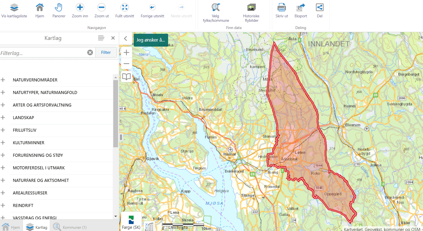Select Zoom ut tool
The width and height of the screenshot is (423, 231).
(102, 11)
